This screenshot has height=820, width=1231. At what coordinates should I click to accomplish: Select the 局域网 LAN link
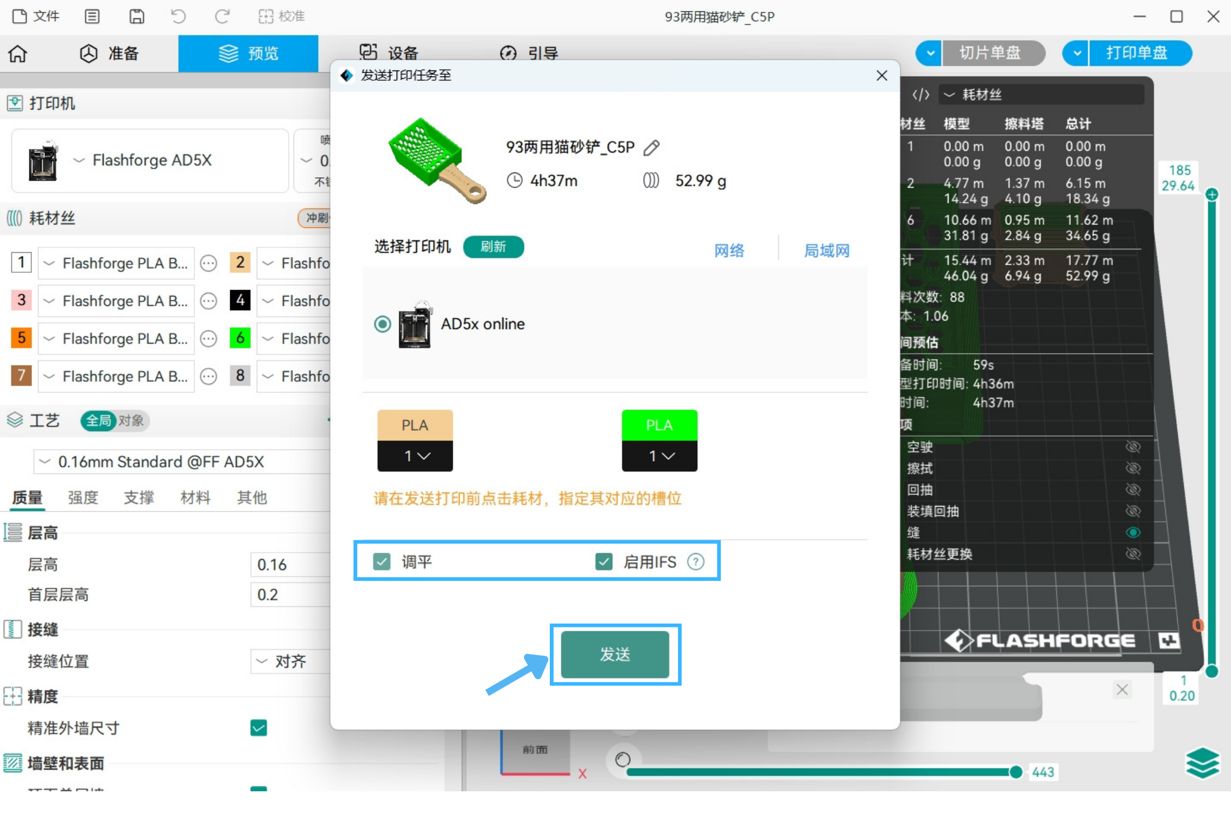[x=826, y=251]
